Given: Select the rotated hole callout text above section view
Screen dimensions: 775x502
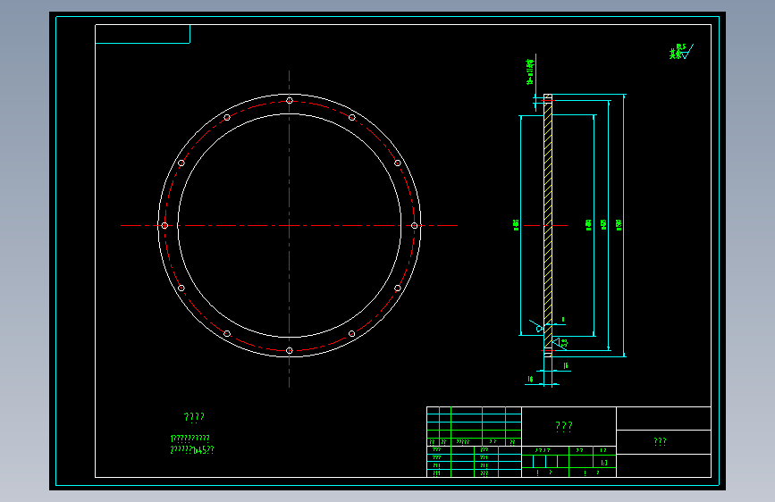Looking at the screenshot, I should [530, 71].
